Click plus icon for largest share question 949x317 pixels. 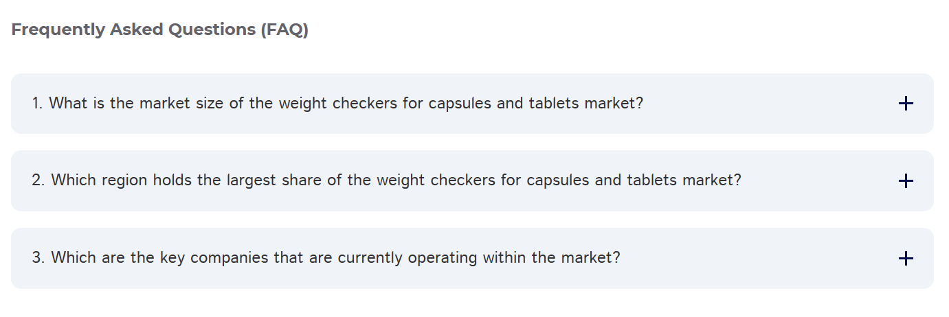pyautogui.click(x=906, y=181)
